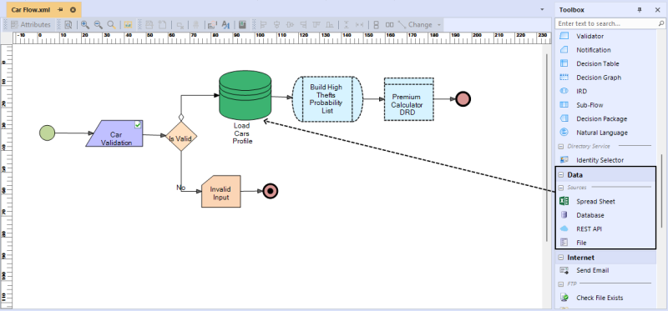
Task: Collapse the FTP subgroup
Action: tap(561, 283)
